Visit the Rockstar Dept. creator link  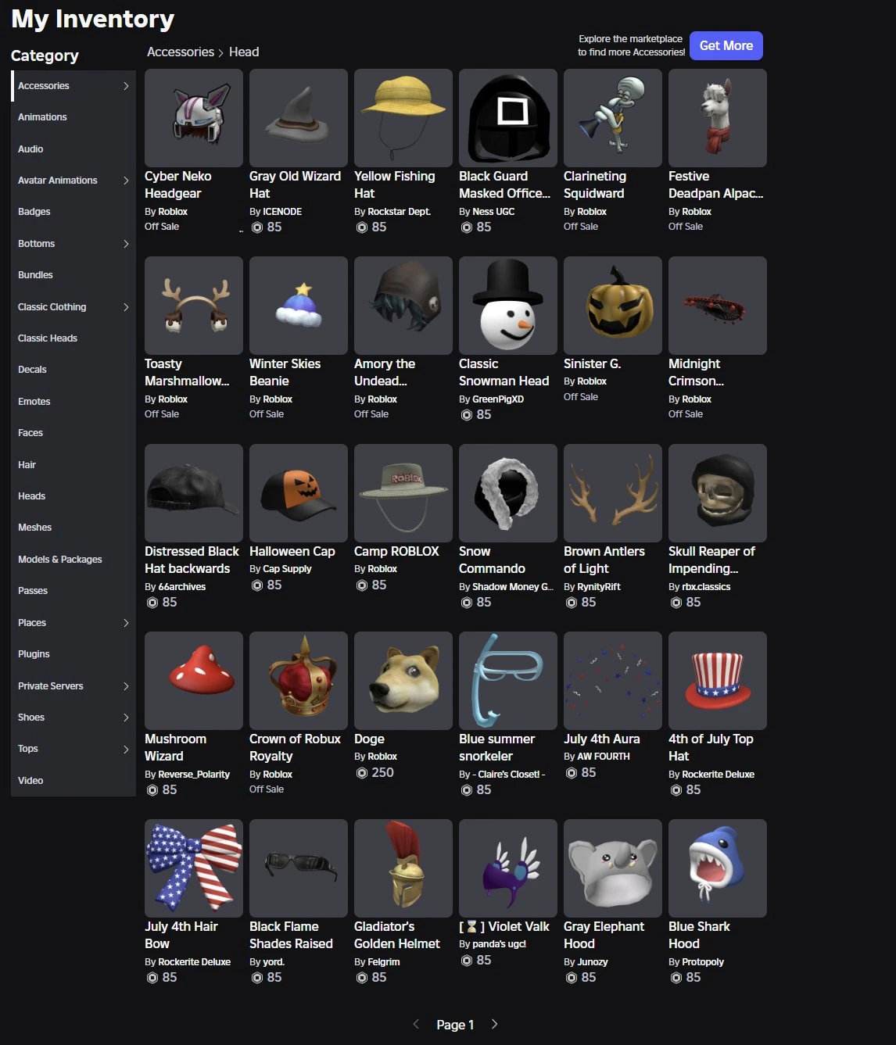pyautogui.click(x=399, y=212)
